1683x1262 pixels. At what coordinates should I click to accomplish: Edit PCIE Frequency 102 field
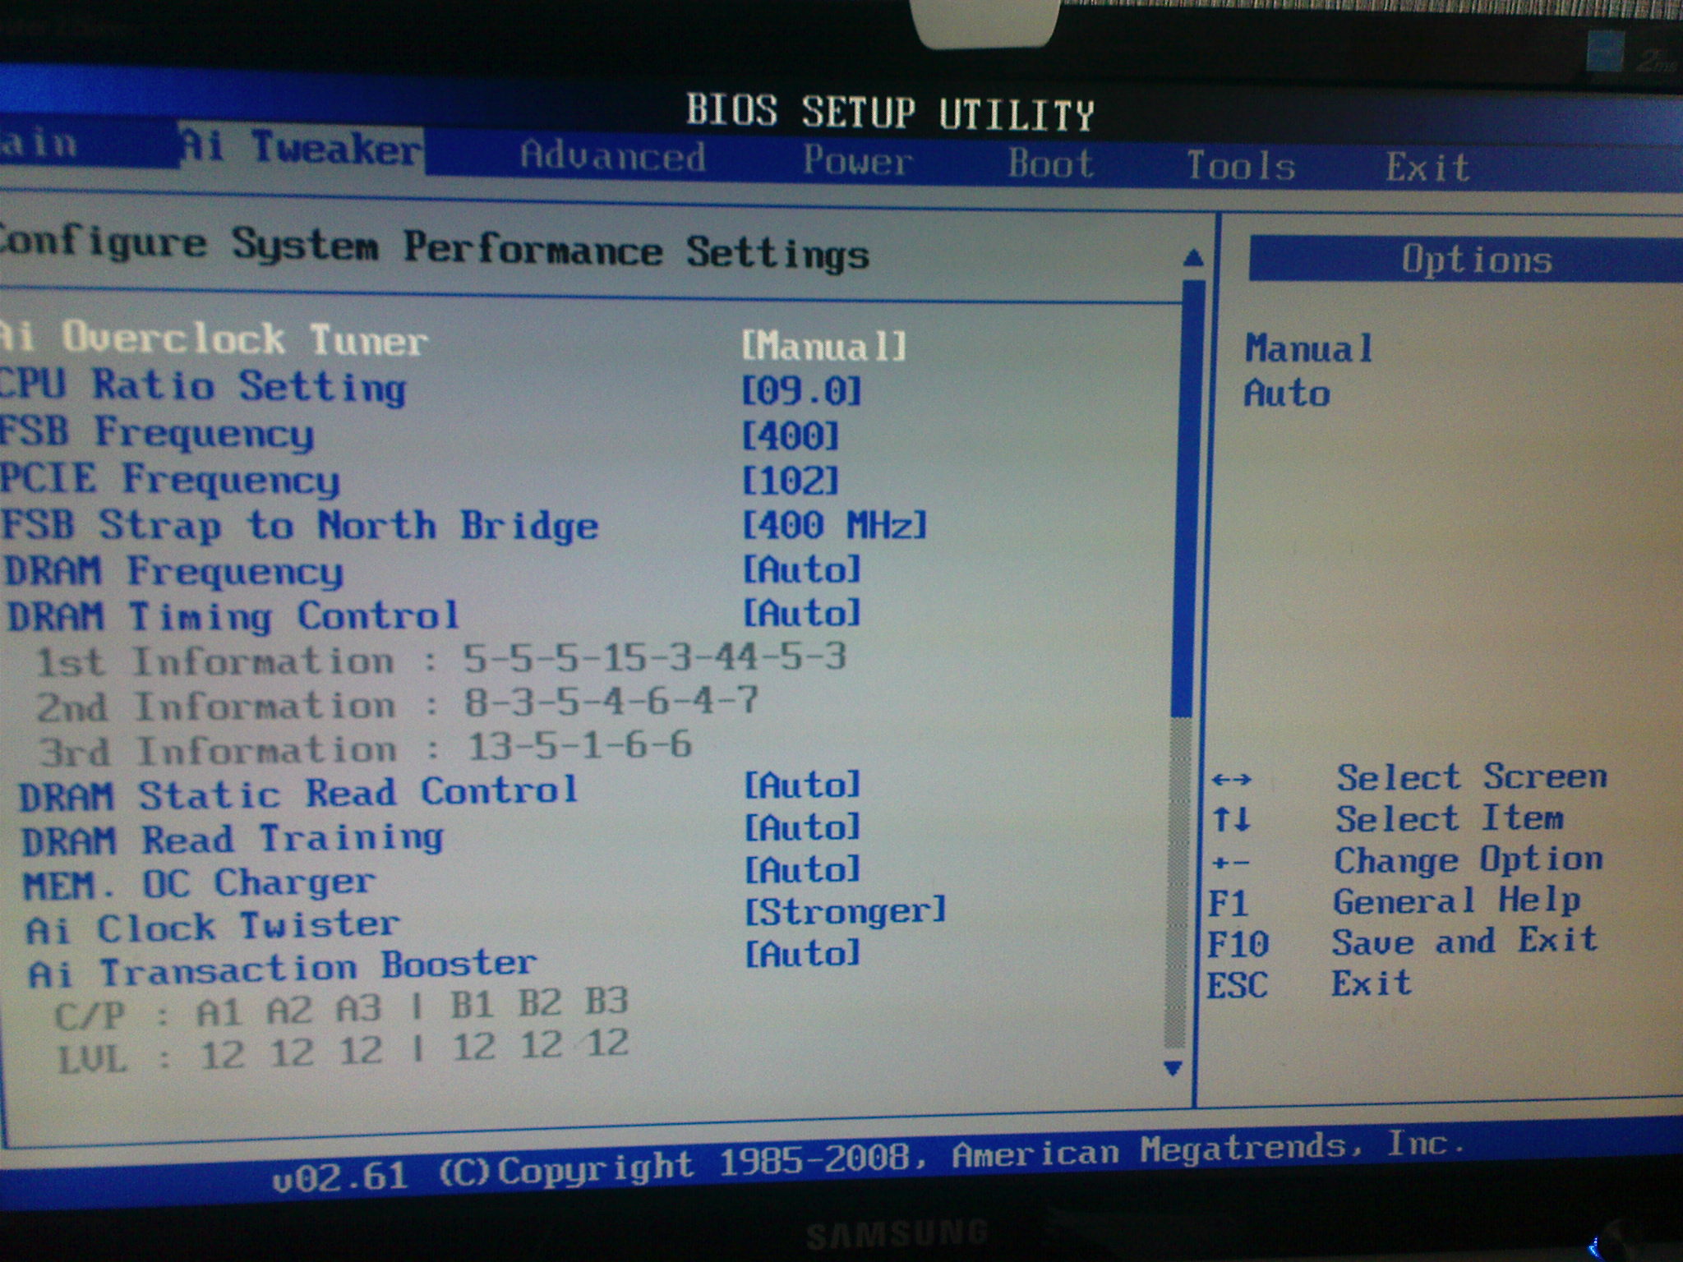click(790, 481)
